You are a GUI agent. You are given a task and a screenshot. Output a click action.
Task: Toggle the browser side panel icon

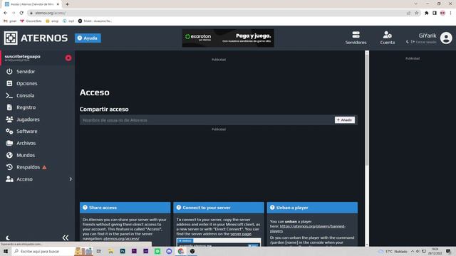point(435,13)
